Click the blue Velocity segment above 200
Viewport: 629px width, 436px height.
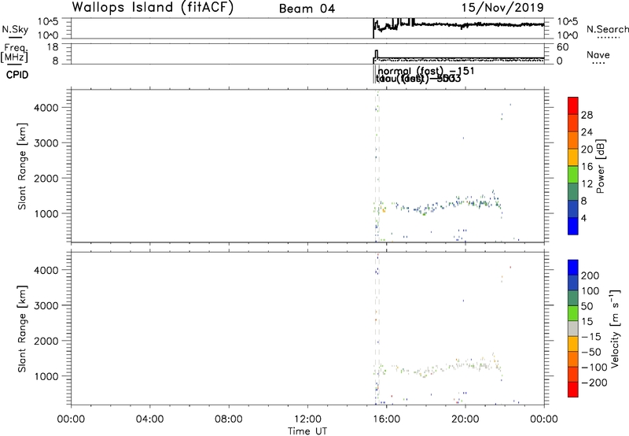click(x=573, y=268)
